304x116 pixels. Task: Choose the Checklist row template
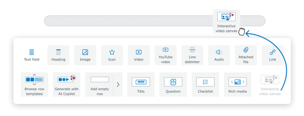coord(205,85)
